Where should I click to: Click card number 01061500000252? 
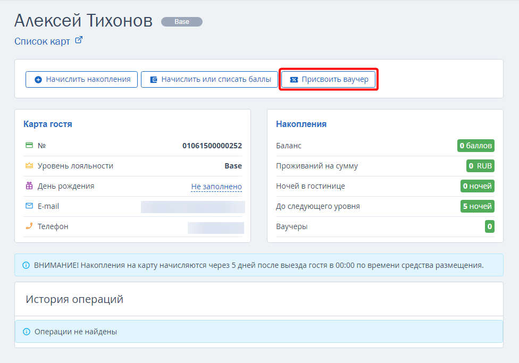tap(212, 146)
